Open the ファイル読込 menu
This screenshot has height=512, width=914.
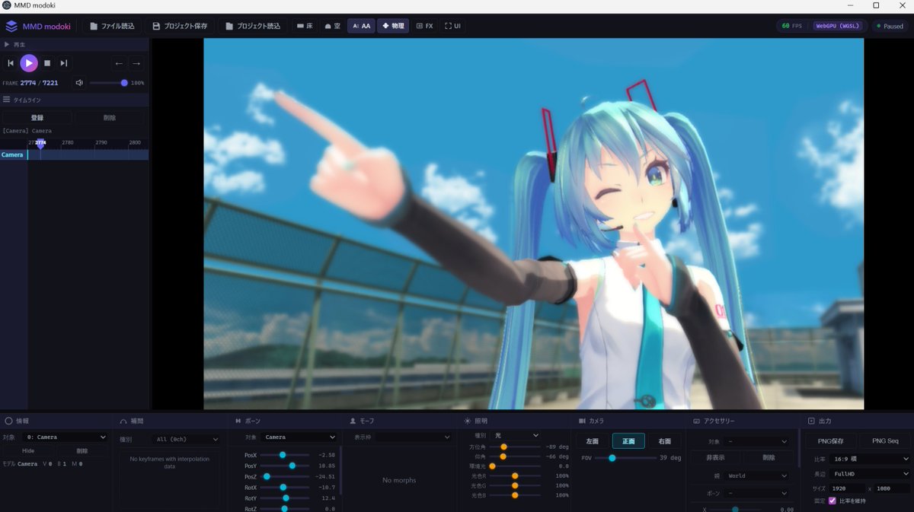[x=111, y=25]
